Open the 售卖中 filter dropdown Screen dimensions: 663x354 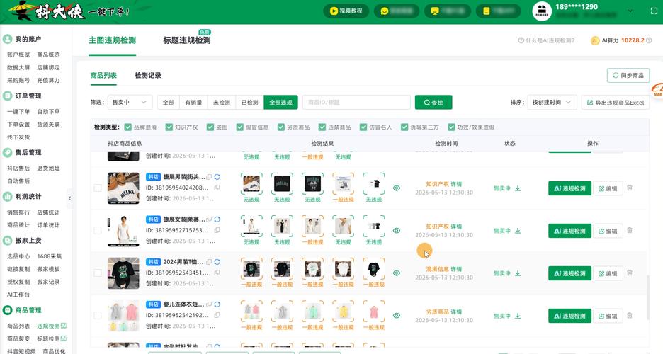click(x=130, y=102)
